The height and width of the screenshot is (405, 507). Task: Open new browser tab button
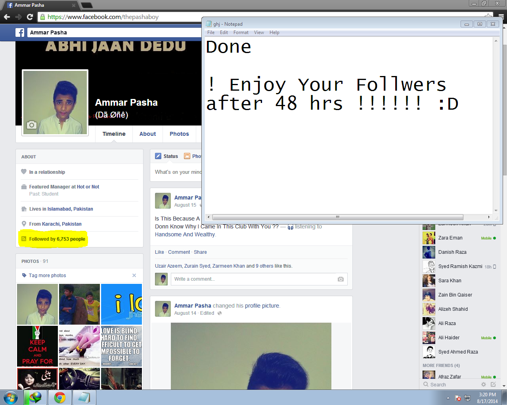(86, 5)
